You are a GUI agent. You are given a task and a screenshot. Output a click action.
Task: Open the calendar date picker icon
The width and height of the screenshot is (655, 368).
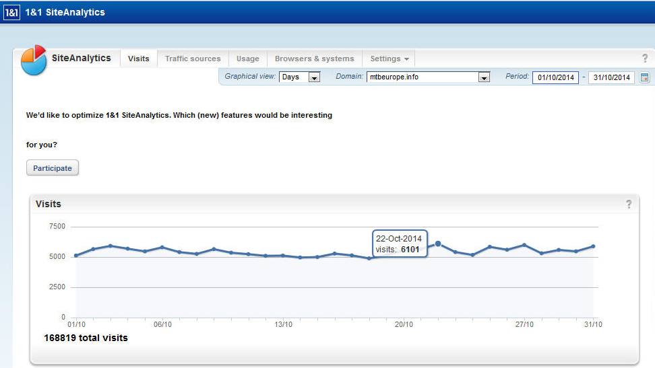[644, 77]
